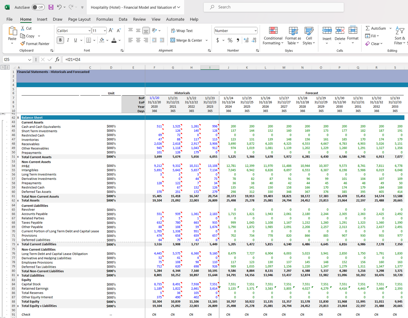Click the Delete cells icon
The image size is (408, 318).
tap(340, 31)
